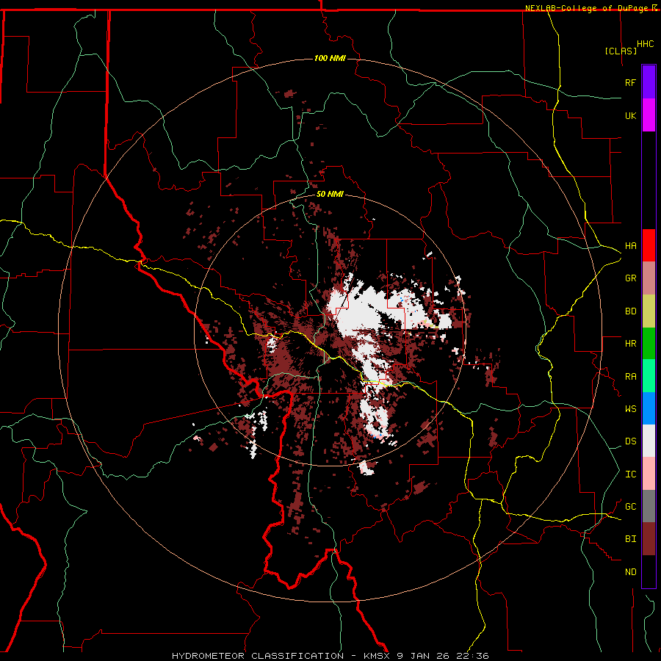Click the BI dark red swatch
Viewport: 661px width, 661px height.
coord(649,539)
